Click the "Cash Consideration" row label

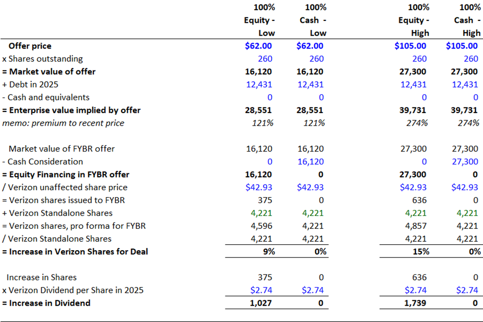tap(45, 161)
